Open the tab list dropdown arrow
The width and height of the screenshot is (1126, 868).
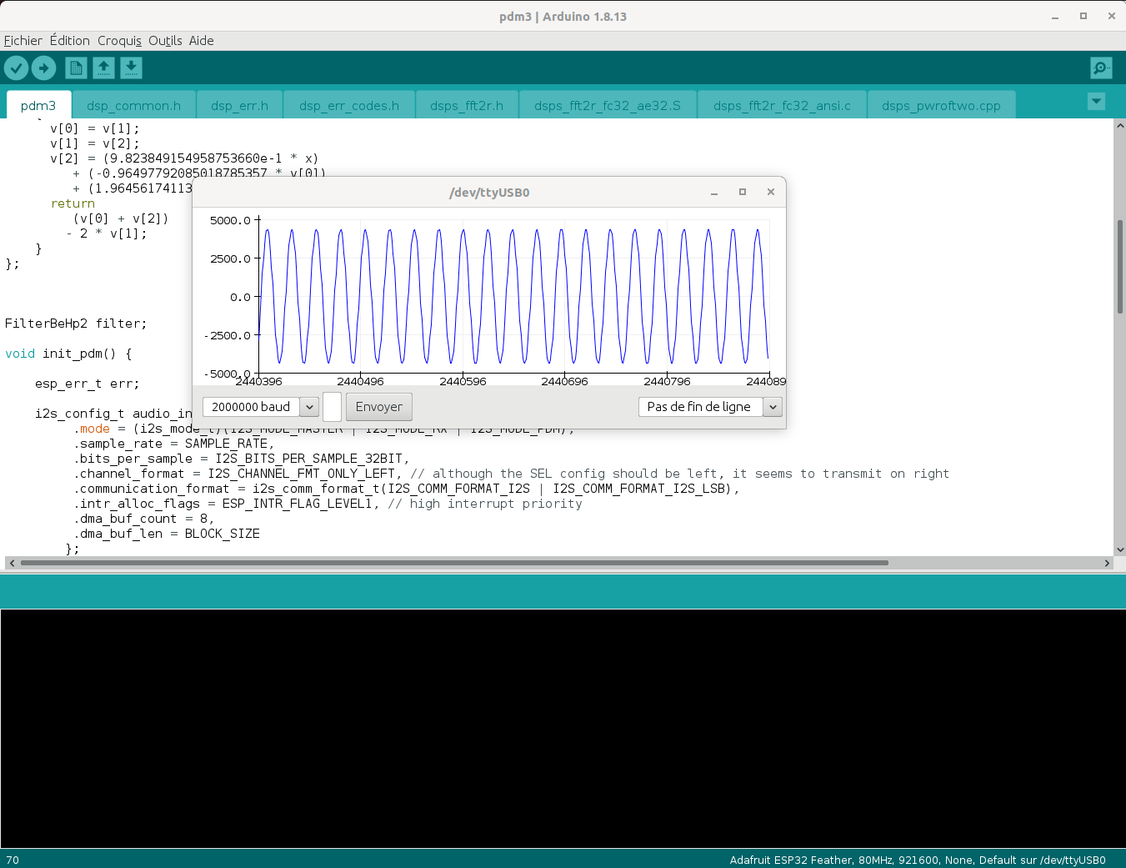coord(1096,101)
